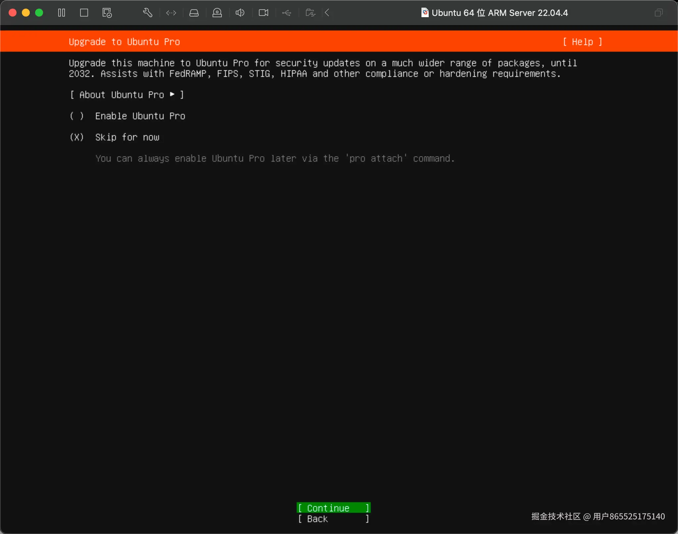Open virtual machine settings wrench
Image resolution: width=678 pixels, height=534 pixels.
pos(148,13)
